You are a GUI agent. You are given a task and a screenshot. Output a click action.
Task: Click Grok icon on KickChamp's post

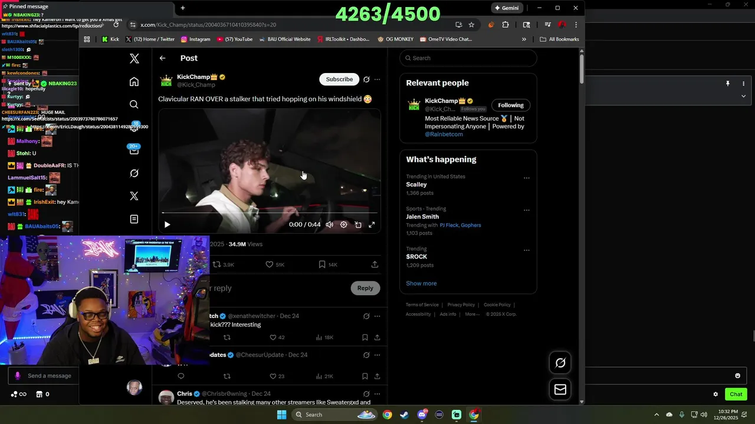[x=366, y=79]
